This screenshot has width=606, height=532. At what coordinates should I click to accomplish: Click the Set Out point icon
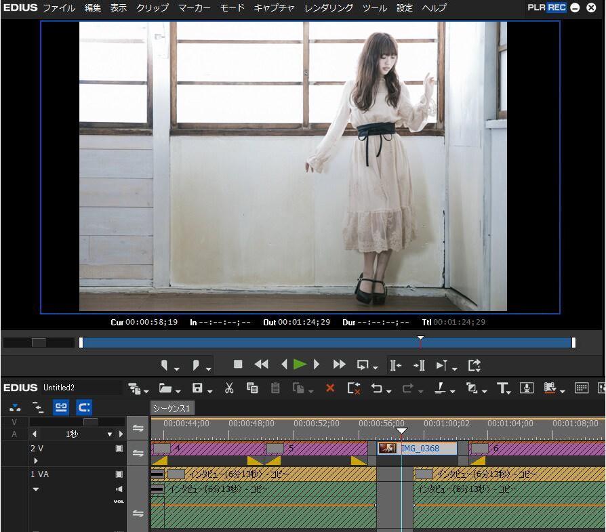[x=196, y=365]
